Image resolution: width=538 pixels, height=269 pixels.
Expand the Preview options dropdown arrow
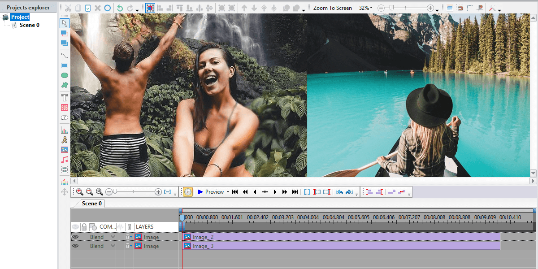(x=228, y=192)
